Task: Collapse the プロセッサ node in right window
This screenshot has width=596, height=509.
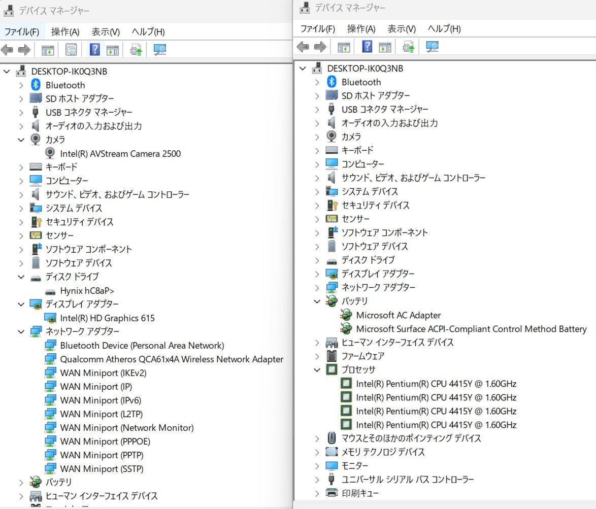Action: tap(317, 369)
